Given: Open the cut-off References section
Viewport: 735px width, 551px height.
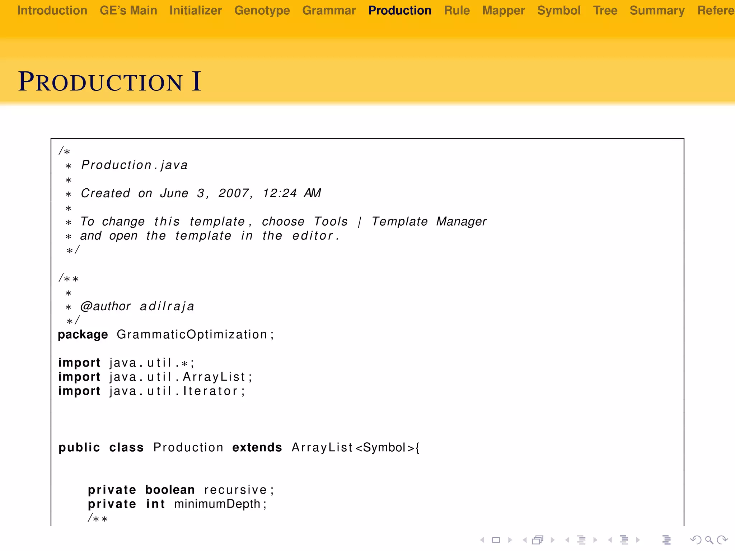Looking at the screenshot, I should pos(716,10).
